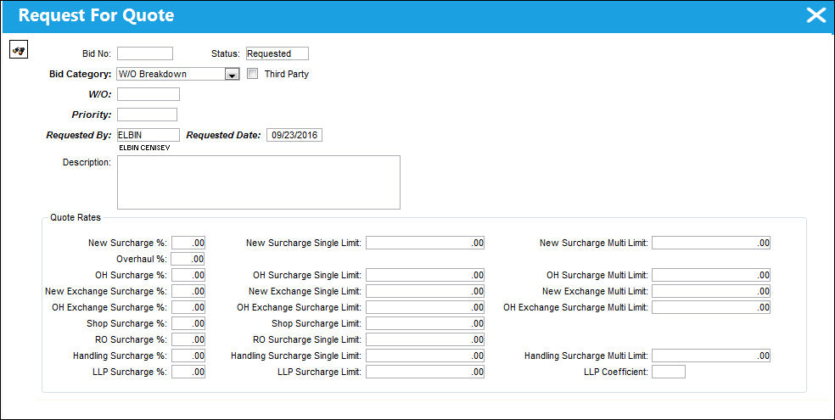Click into the W/O input field
The width and height of the screenshot is (835, 420).
pyautogui.click(x=148, y=94)
